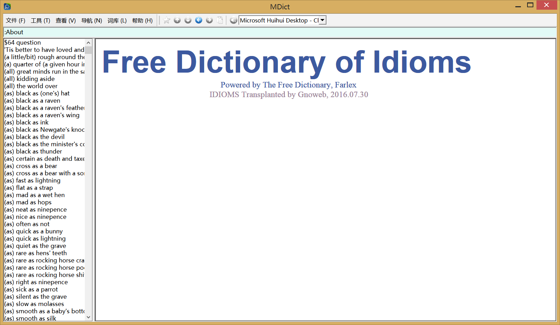This screenshot has width=560, height=325.
Task: Open the 导航 (N) menu
Action: (x=92, y=20)
